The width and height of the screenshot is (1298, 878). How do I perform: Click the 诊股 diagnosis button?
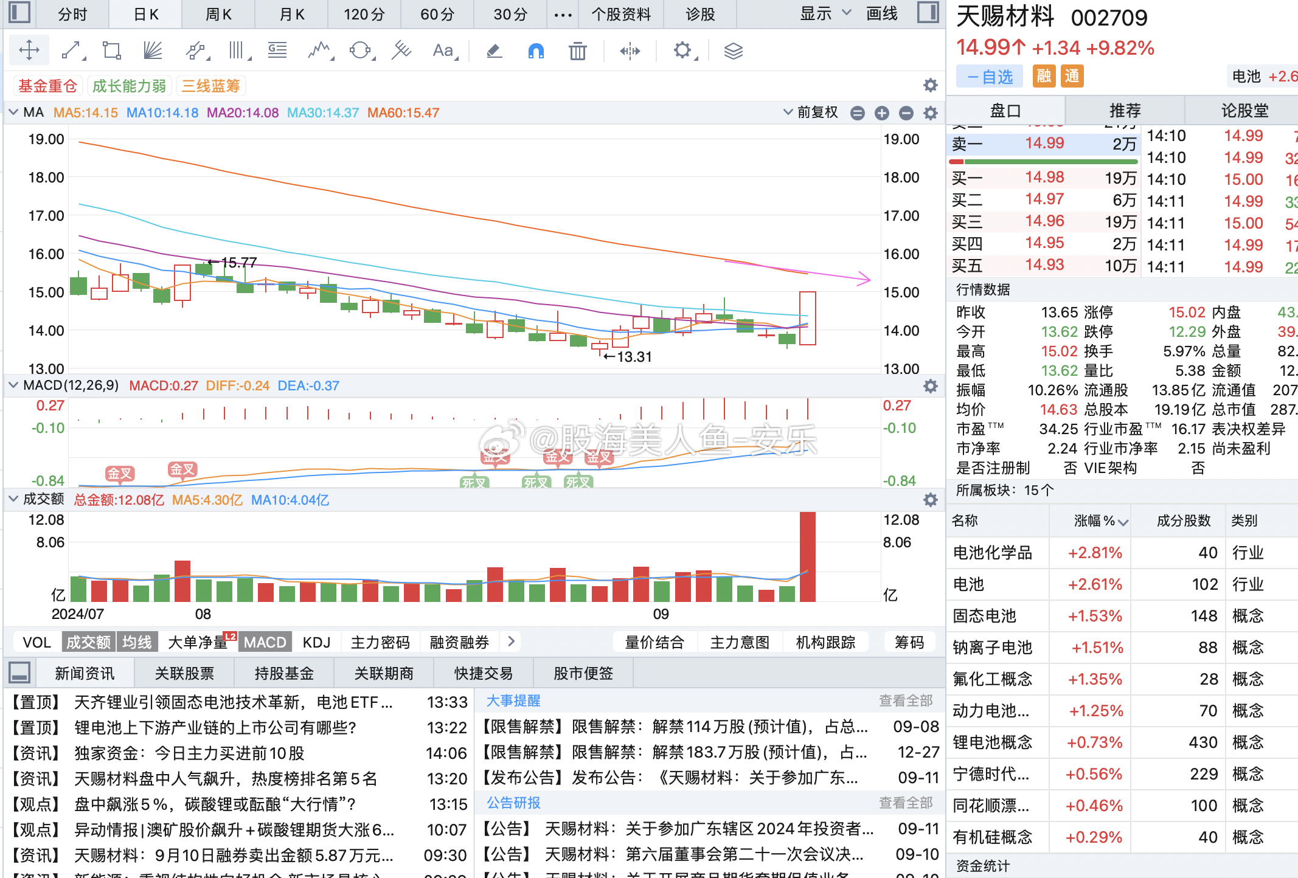tap(699, 13)
